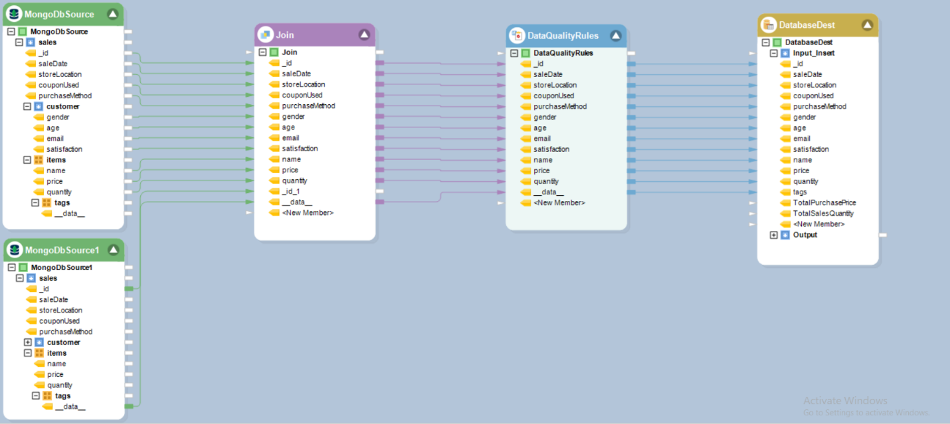Collapse DatabaseDest node using triangle button
Viewport: 950px width, 424px height.
click(867, 25)
